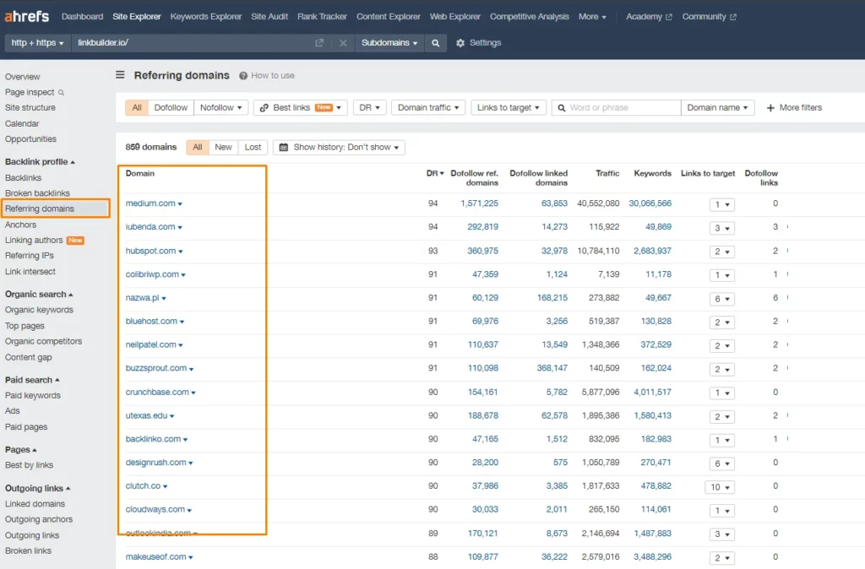Expand links to target for designrush.com
Viewport: 865px width, 569px height.
pos(721,463)
